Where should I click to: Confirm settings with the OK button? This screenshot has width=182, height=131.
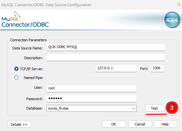[x=114, y=124]
